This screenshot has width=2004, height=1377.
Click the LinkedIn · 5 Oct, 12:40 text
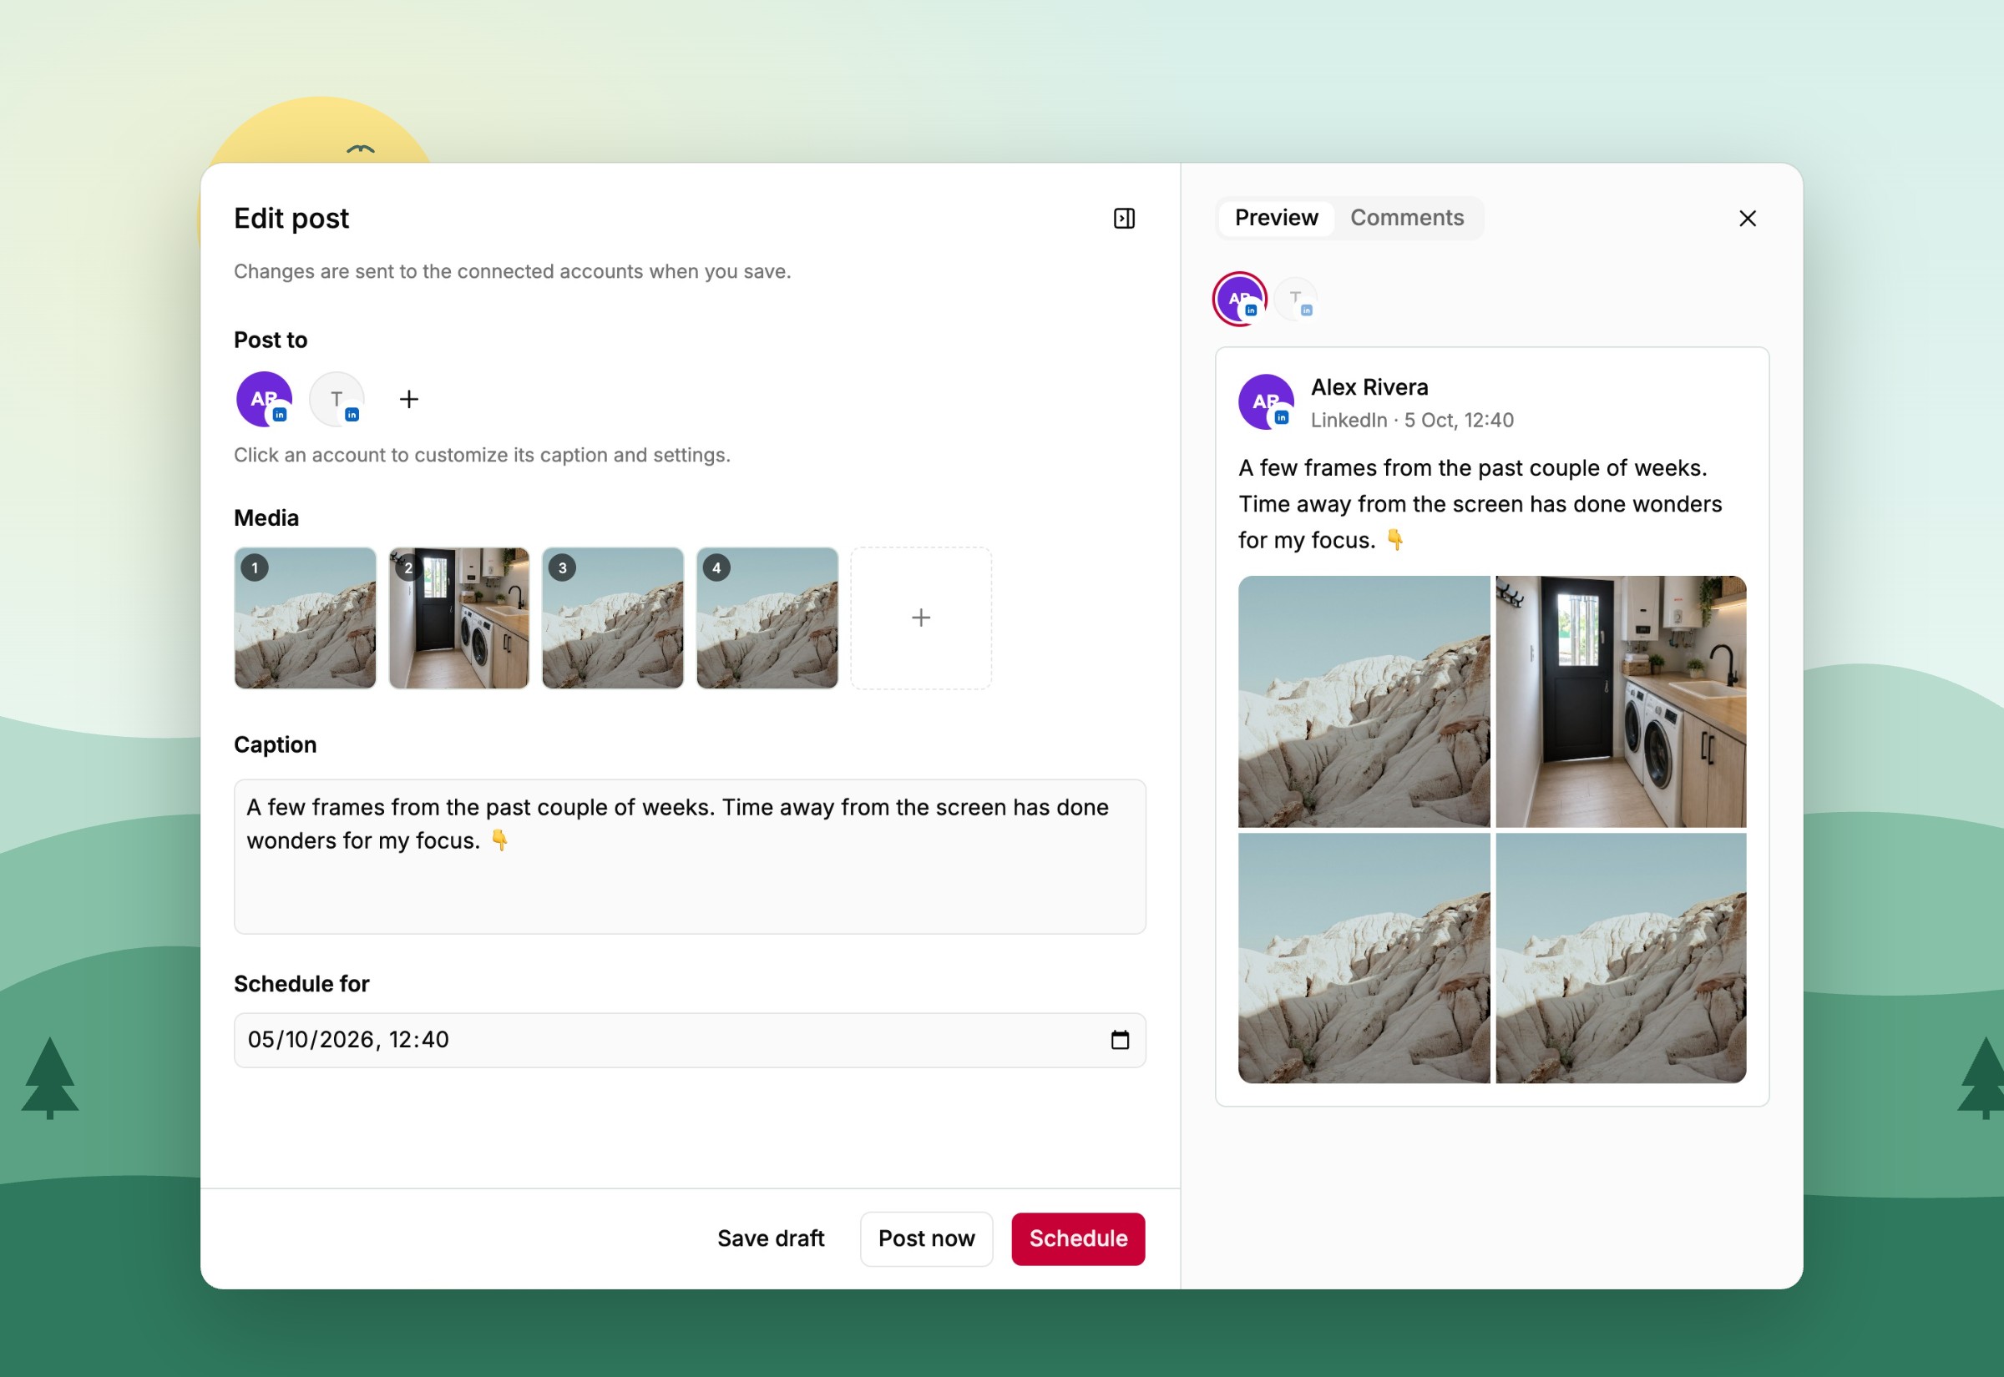(x=1411, y=420)
